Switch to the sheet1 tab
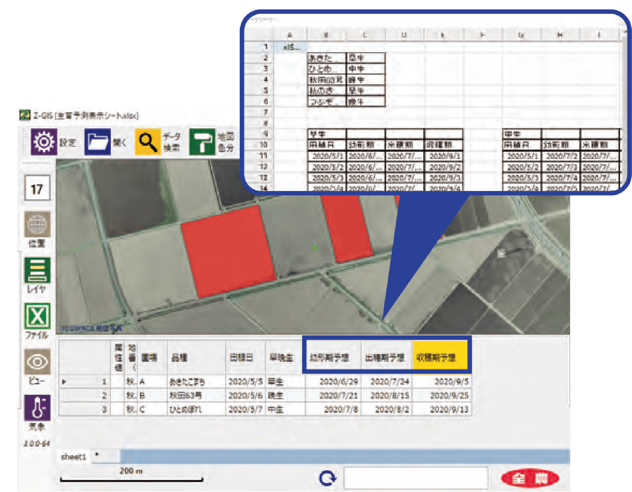 point(74,457)
